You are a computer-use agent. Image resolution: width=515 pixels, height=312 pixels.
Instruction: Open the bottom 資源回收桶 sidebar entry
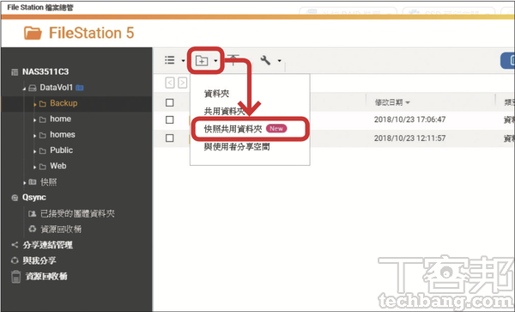[x=46, y=277]
